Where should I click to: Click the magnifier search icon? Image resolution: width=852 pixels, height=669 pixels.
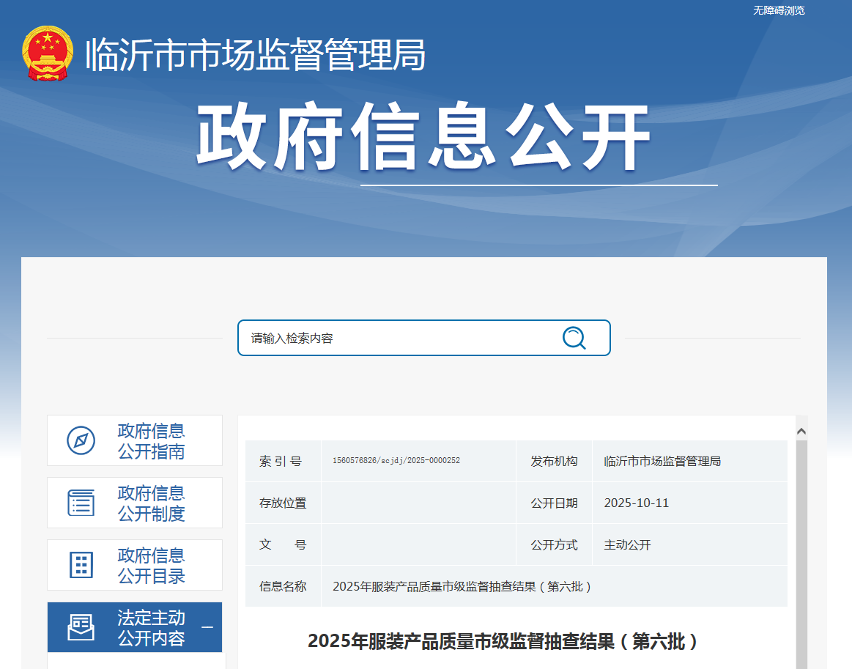click(574, 338)
